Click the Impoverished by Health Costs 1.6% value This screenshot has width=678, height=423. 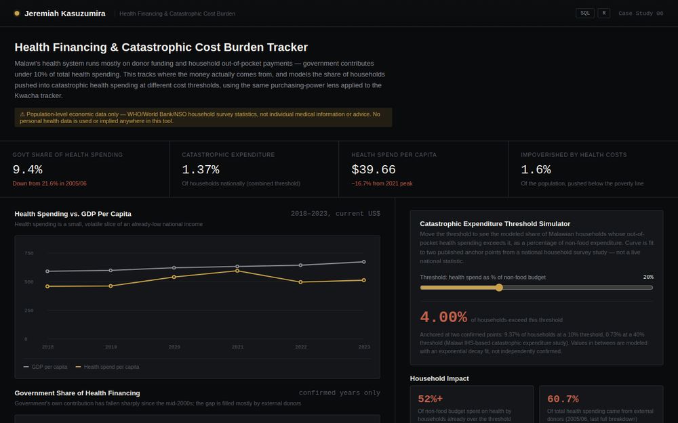coord(536,170)
